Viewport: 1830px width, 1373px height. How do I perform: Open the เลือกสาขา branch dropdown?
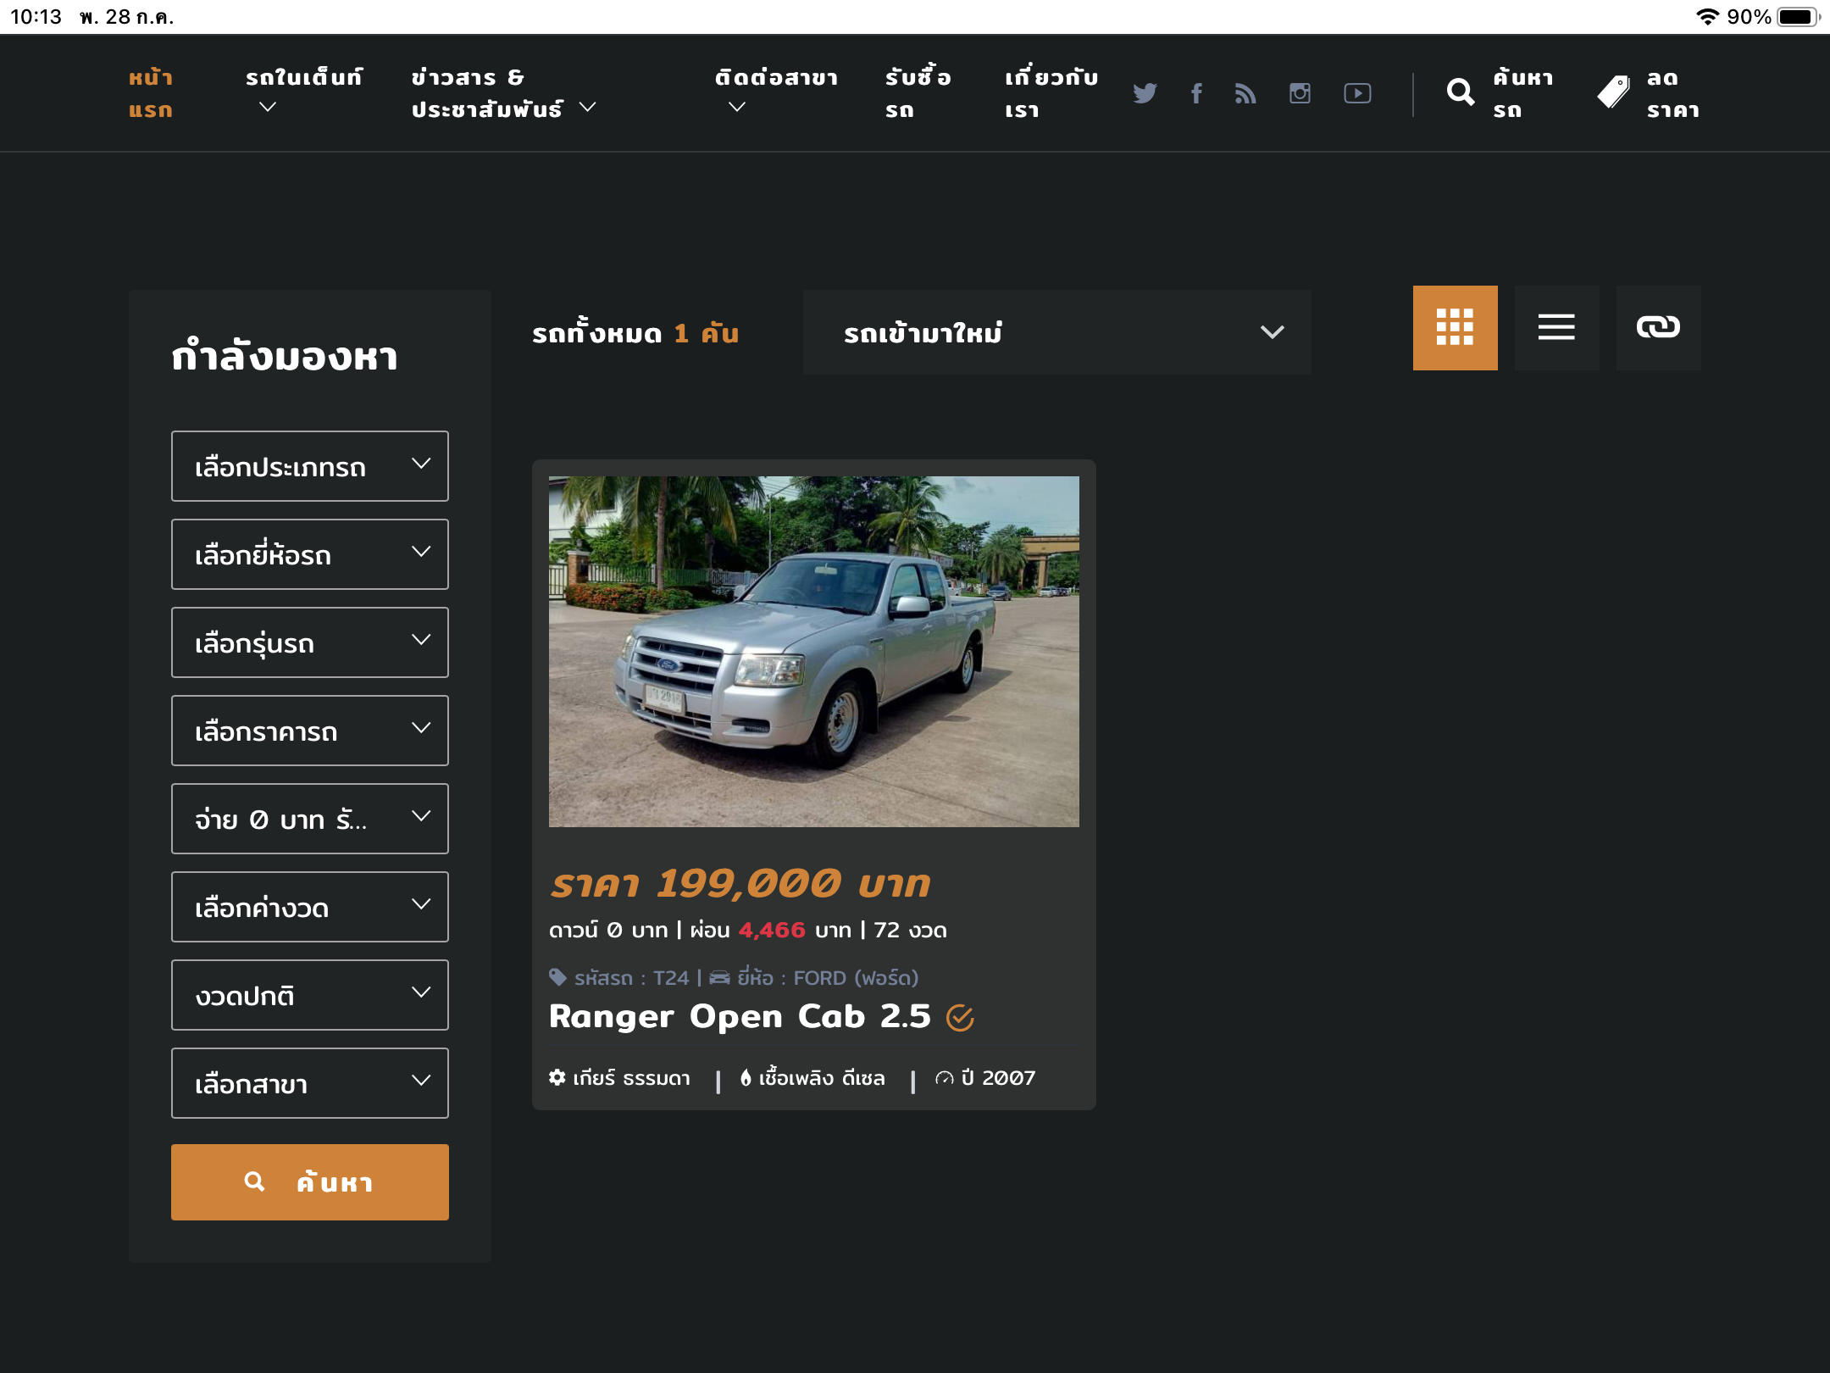(310, 1083)
